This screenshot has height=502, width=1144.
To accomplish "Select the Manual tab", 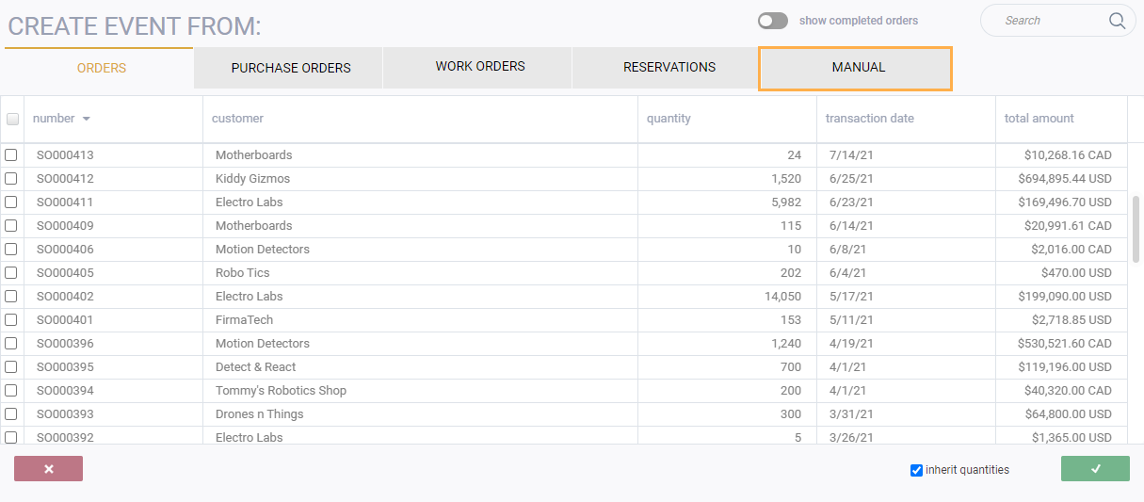I will (856, 68).
